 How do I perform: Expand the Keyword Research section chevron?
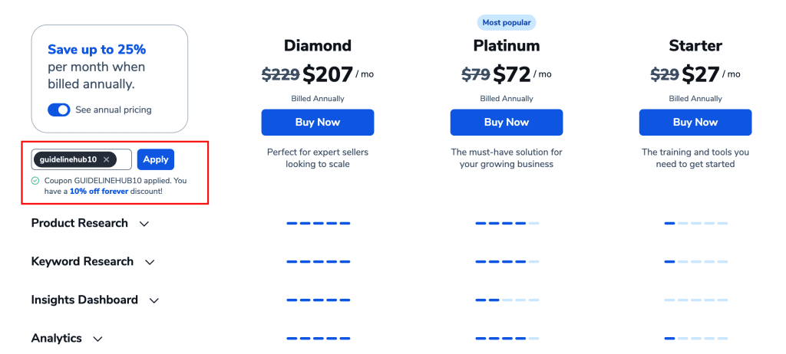tap(150, 262)
